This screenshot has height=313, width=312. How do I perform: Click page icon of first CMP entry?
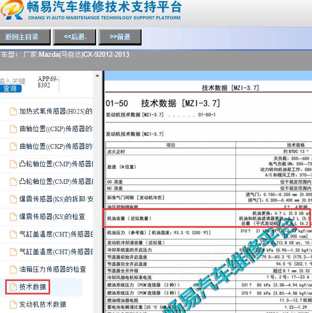click(x=13, y=164)
